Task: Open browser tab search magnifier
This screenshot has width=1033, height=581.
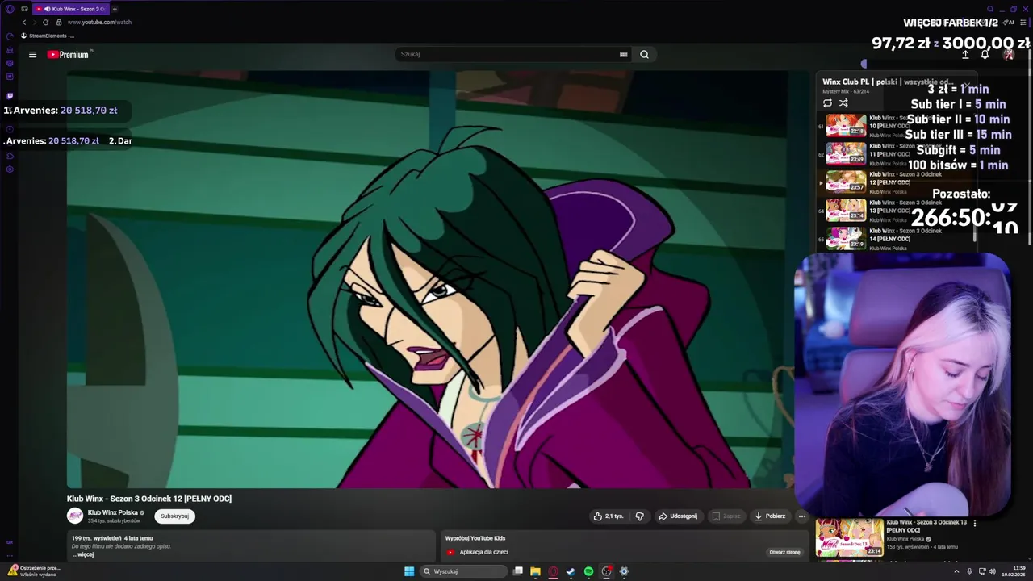Action: (989, 9)
